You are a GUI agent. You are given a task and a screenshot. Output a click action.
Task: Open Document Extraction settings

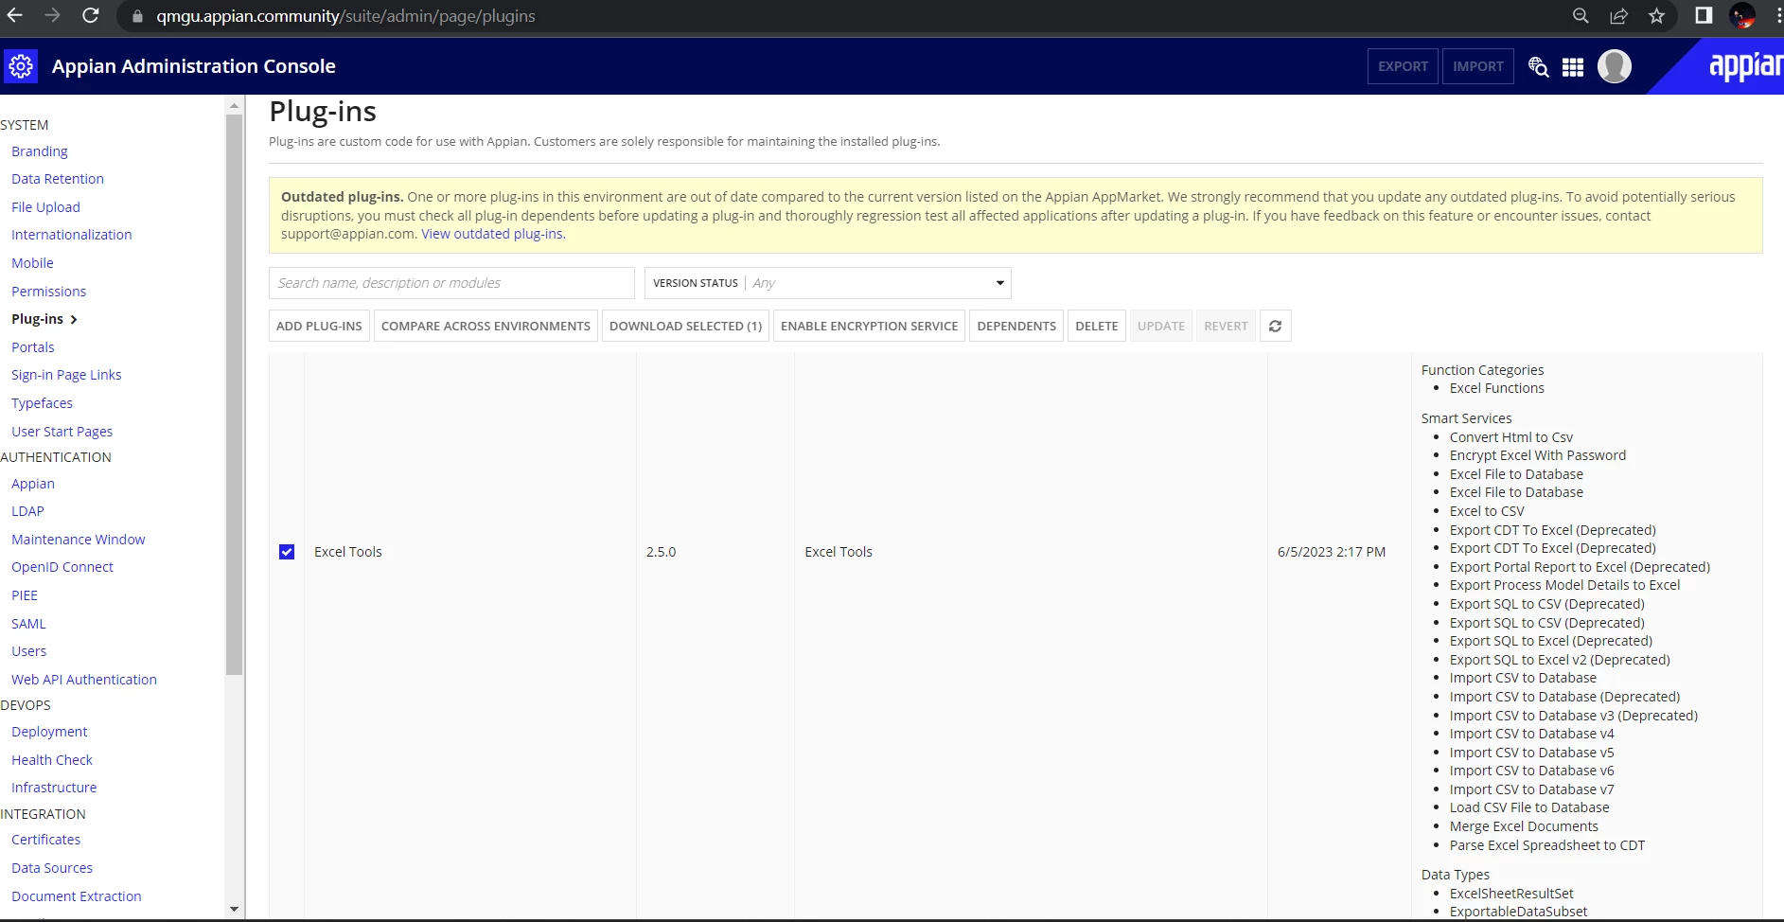[x=77, y=896]
